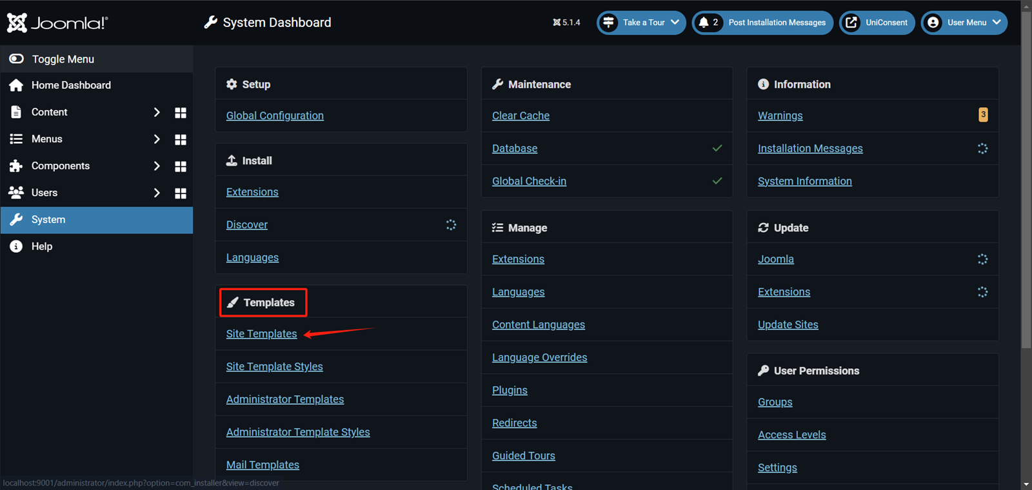Click the Joomla logo in header
This screenshot has width=1032, height=490.
(57, 23)
